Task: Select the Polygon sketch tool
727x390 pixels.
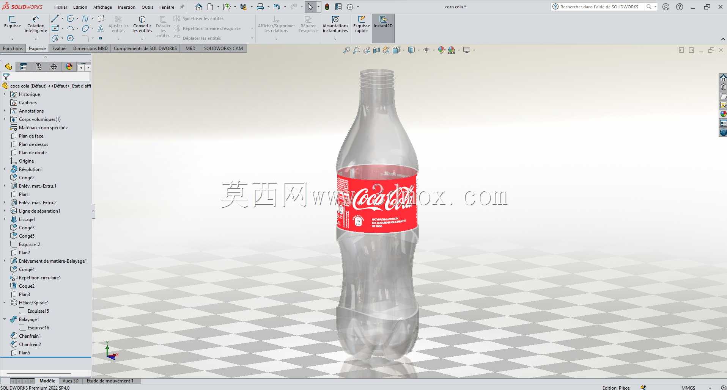Action: point(70,38)
